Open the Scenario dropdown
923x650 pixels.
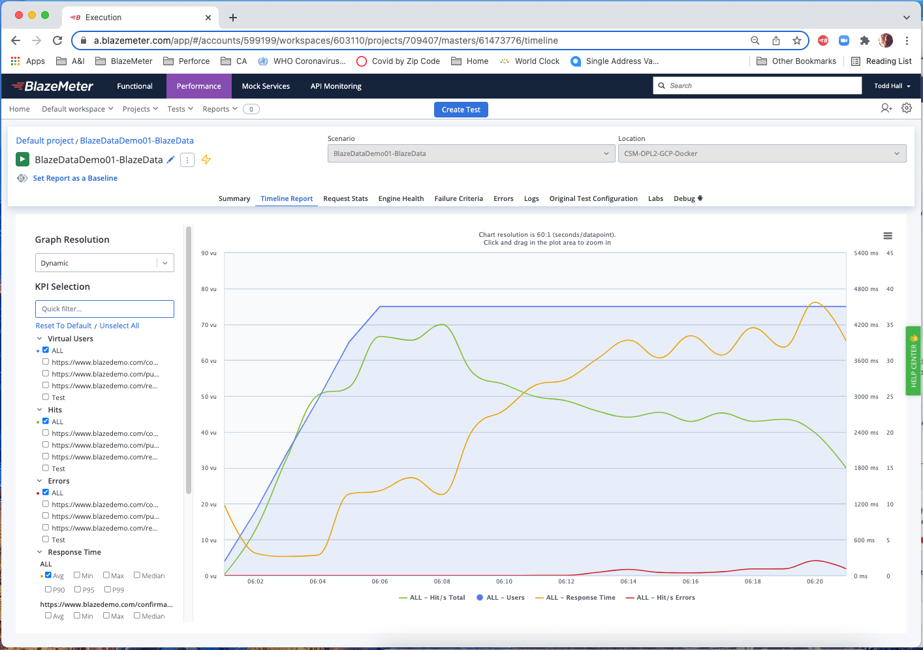pos(471,153)
